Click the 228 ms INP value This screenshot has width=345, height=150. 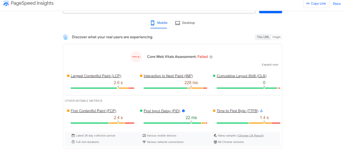coord(191,83)
